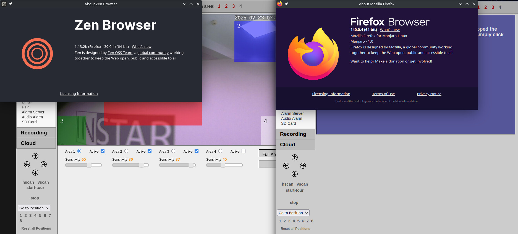Image resolution: width=518 pixels, height=234 pixels.
Task: Click pan up arrow in right Firefox window panel
Action: pyautogui.click(x=295, y=157)
